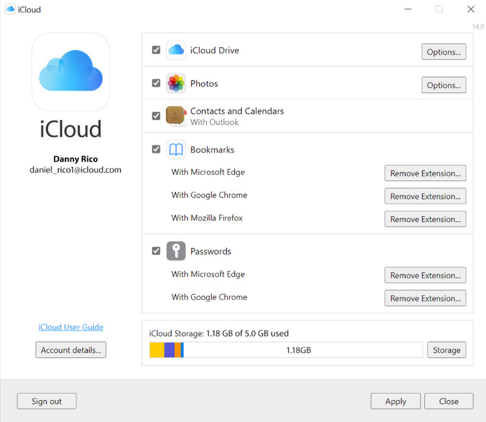Click the Photos flower icon
The height and width of the screenshot is (422, 486).
click(176, 84)
